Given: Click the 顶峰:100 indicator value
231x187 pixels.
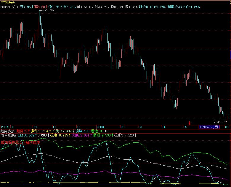Looking at the screenshot, I should pos(82,131).
